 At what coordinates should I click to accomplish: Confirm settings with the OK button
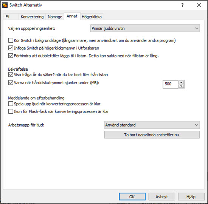point(132,196)
